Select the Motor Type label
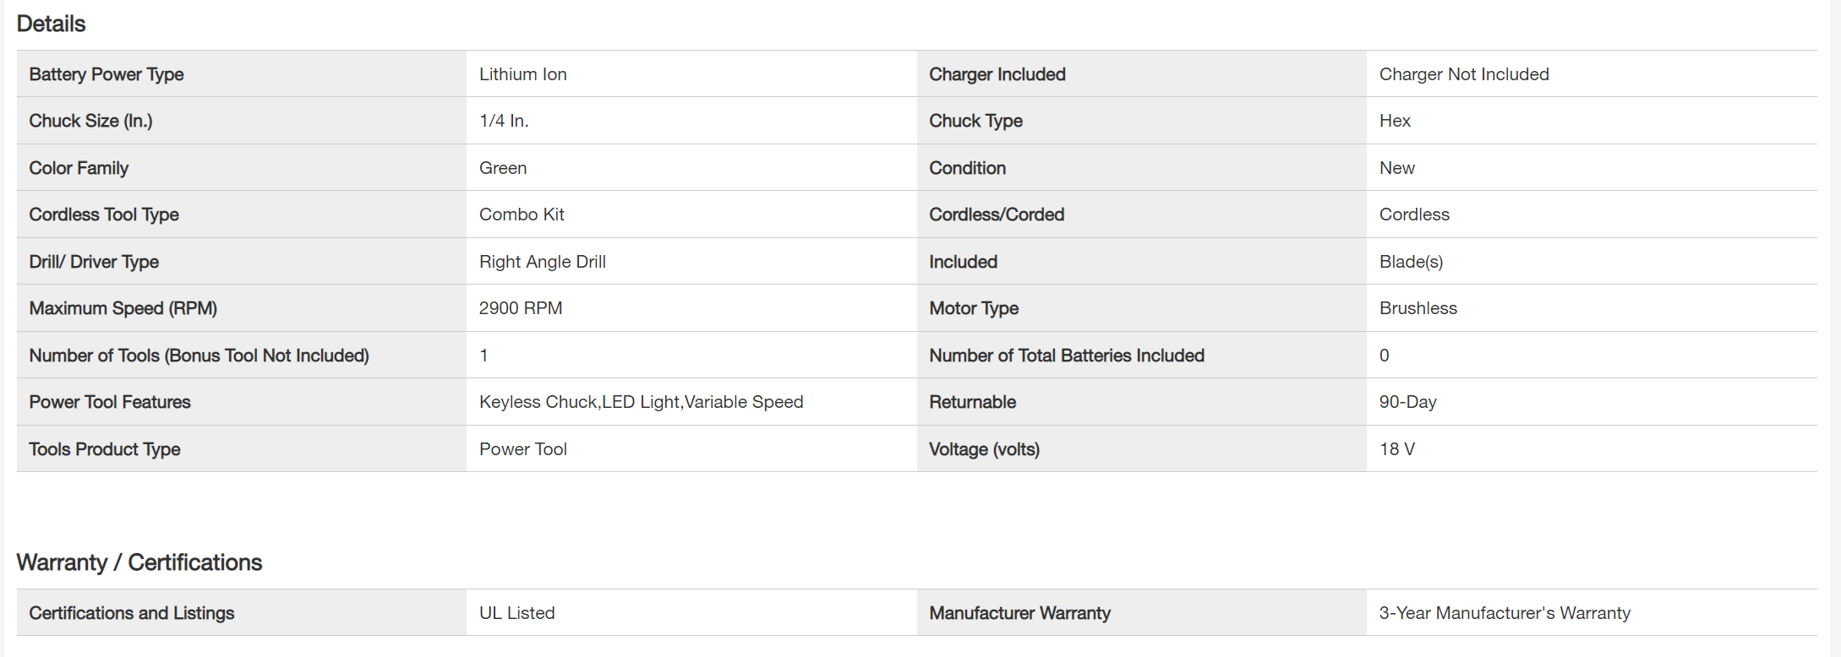This screenshot has width=1841, height=657. click(x=974, y=308)
